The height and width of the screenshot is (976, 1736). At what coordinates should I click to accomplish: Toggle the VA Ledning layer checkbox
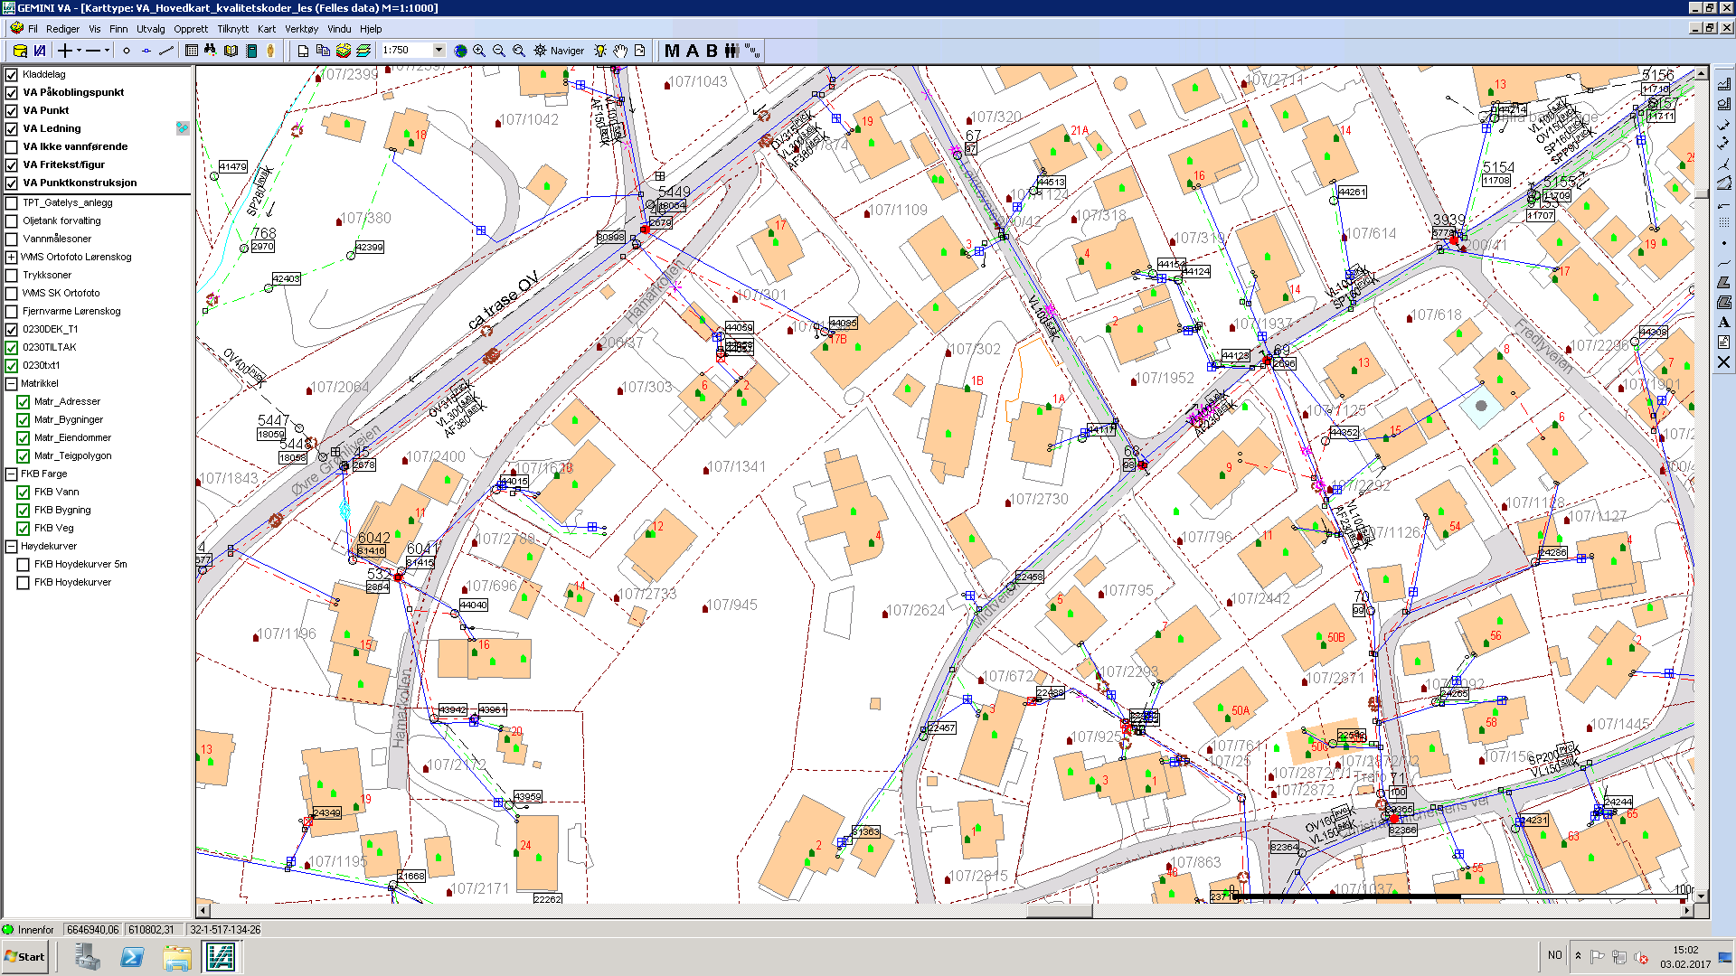[x=12, y=129]
